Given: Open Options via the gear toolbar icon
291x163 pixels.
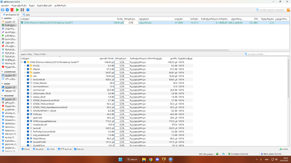Looking at the screenshot, I should click(28, 10).
